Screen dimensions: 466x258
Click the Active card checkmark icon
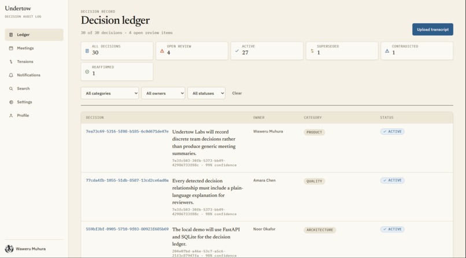click(x=237, y=51)
